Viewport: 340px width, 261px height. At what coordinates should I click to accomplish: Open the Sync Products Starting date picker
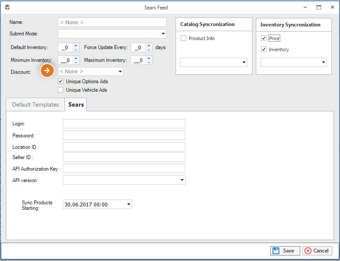click(129, 204)
